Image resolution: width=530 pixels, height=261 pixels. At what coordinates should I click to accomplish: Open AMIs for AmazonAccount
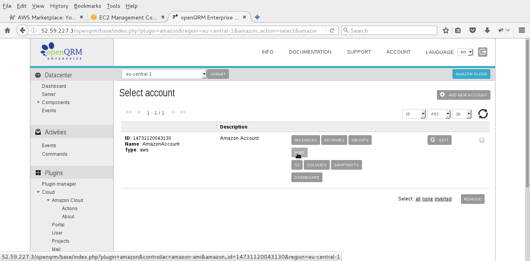pyautogui.click(x=300, y=152)
